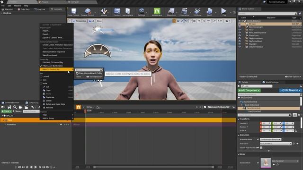The height and width of the screenshot is (170, 303).
Task: Click Play forward in Sequencer transport
Action: click(36, 167)
